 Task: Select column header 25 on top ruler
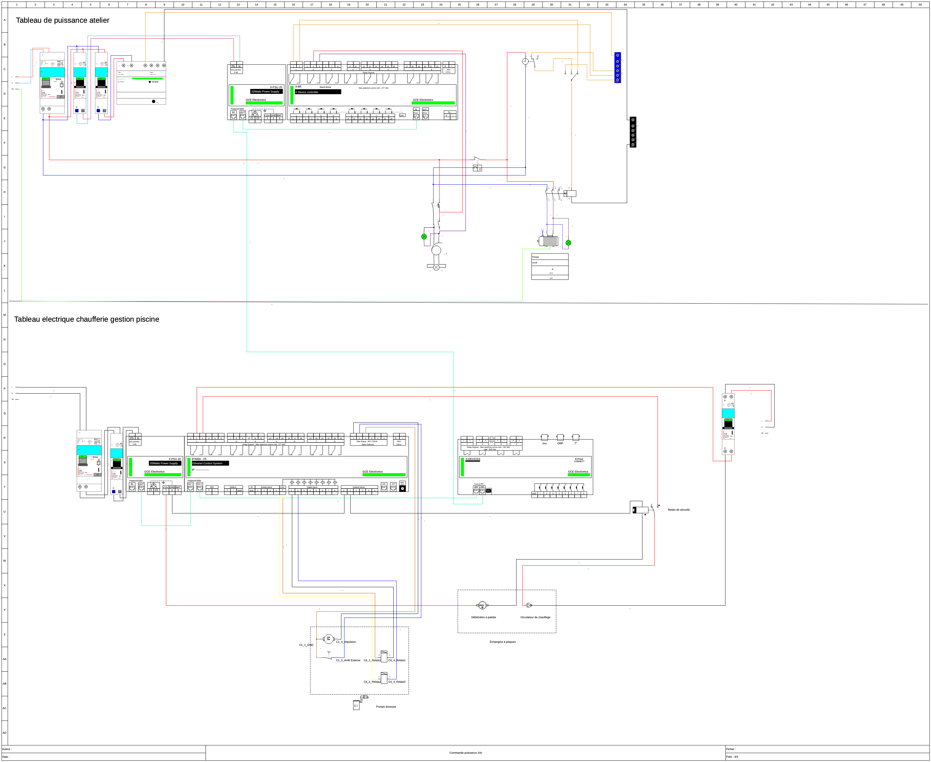point(459,4)
